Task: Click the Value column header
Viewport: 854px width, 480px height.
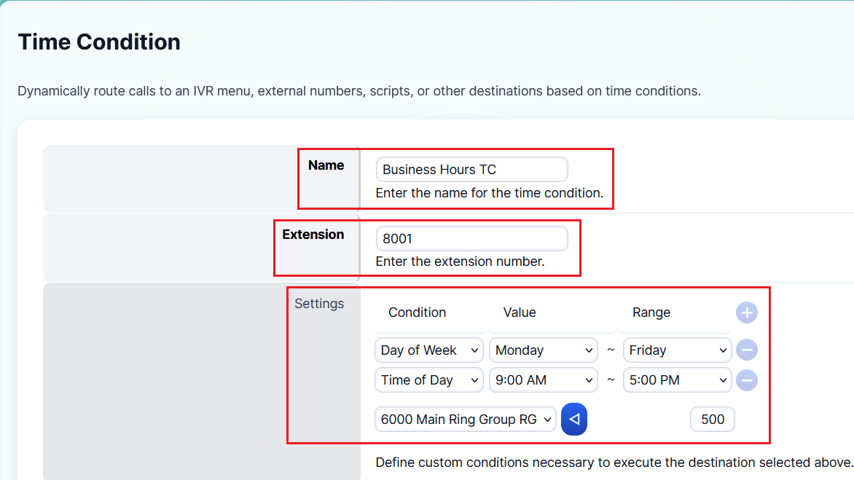Action: tap(520, 312)
